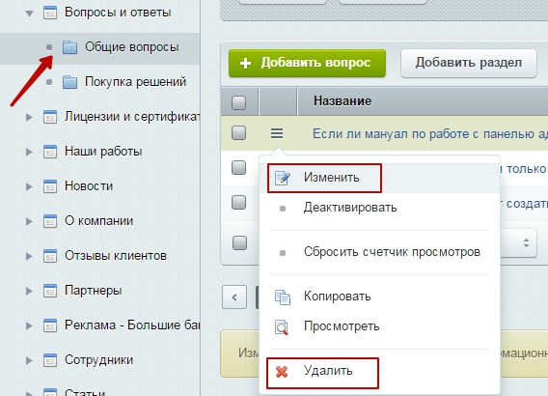Expand the Наши работы tree node
This screenshot has height=396, width=548.
(29, 152)
